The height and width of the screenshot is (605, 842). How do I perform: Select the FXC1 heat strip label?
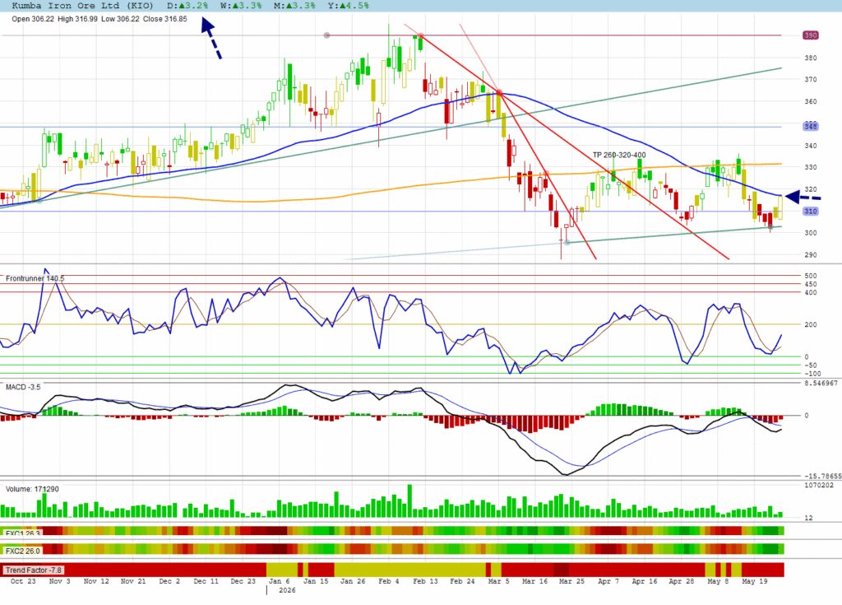[22, 533]
